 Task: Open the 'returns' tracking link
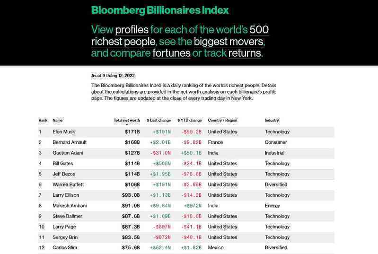(x=245, y=53)
